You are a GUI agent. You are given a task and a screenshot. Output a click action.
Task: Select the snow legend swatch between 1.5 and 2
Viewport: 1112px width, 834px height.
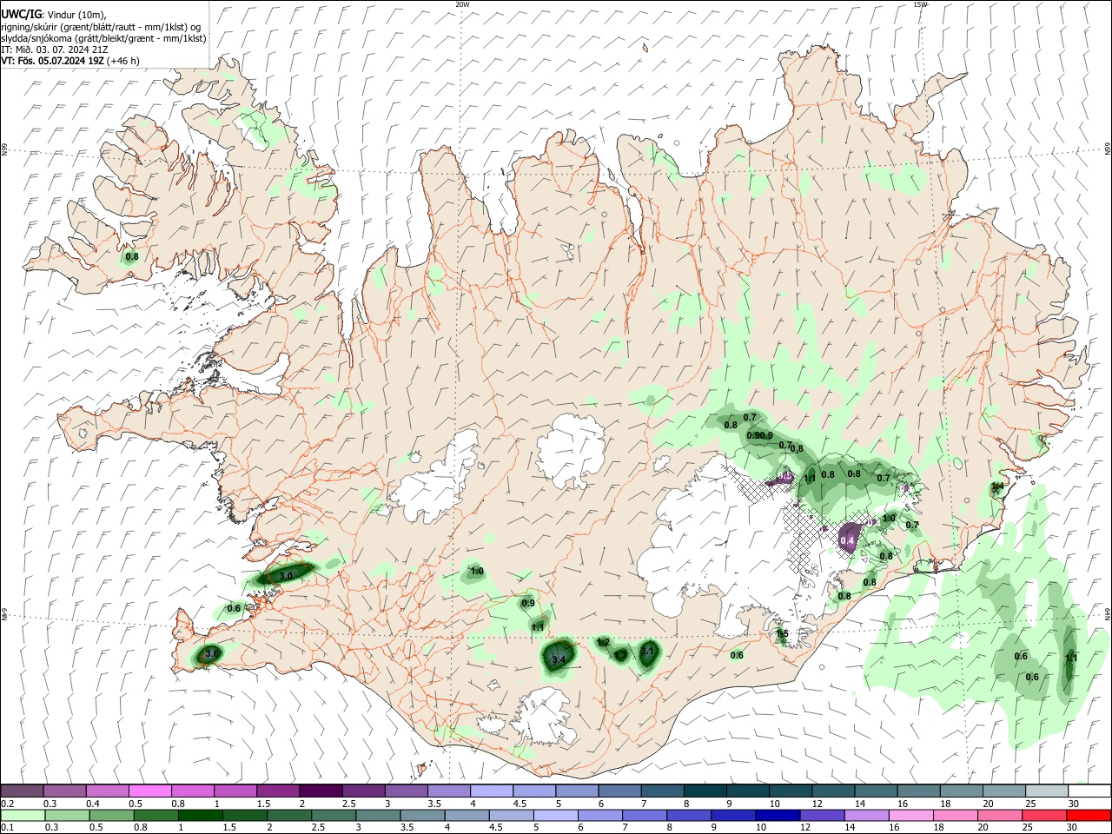tap(278, 791)
